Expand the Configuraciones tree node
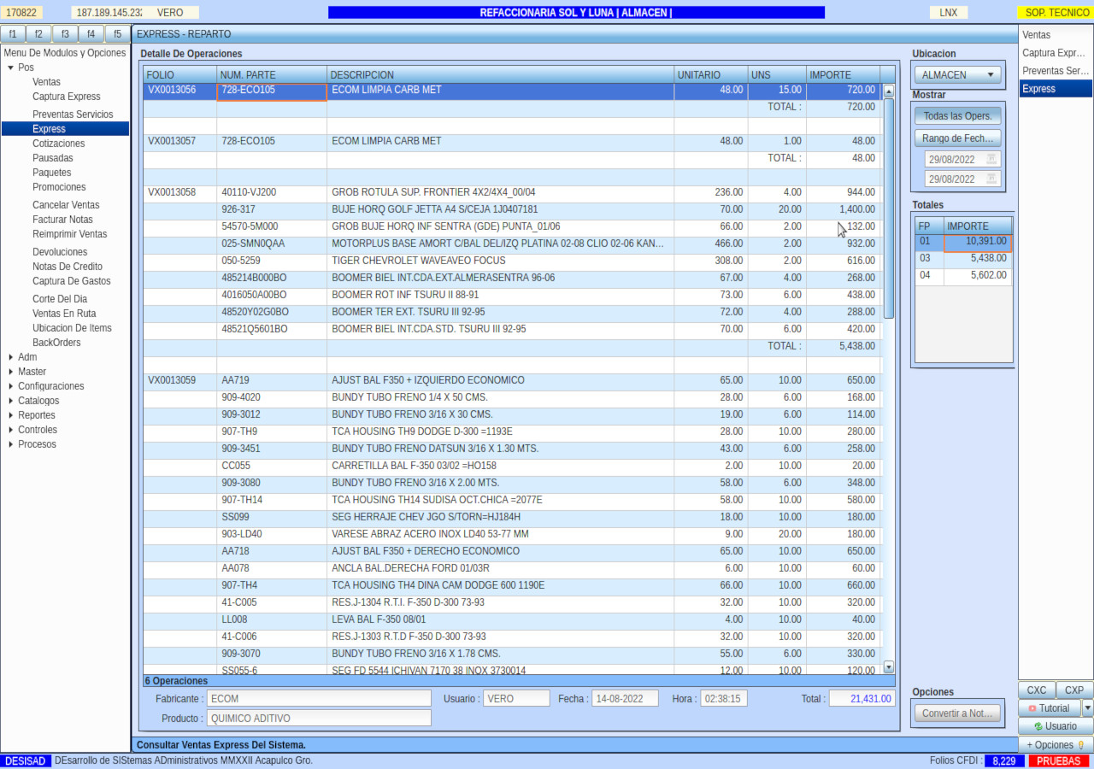This screenshot has width=1094, height=769. (10, 386)
